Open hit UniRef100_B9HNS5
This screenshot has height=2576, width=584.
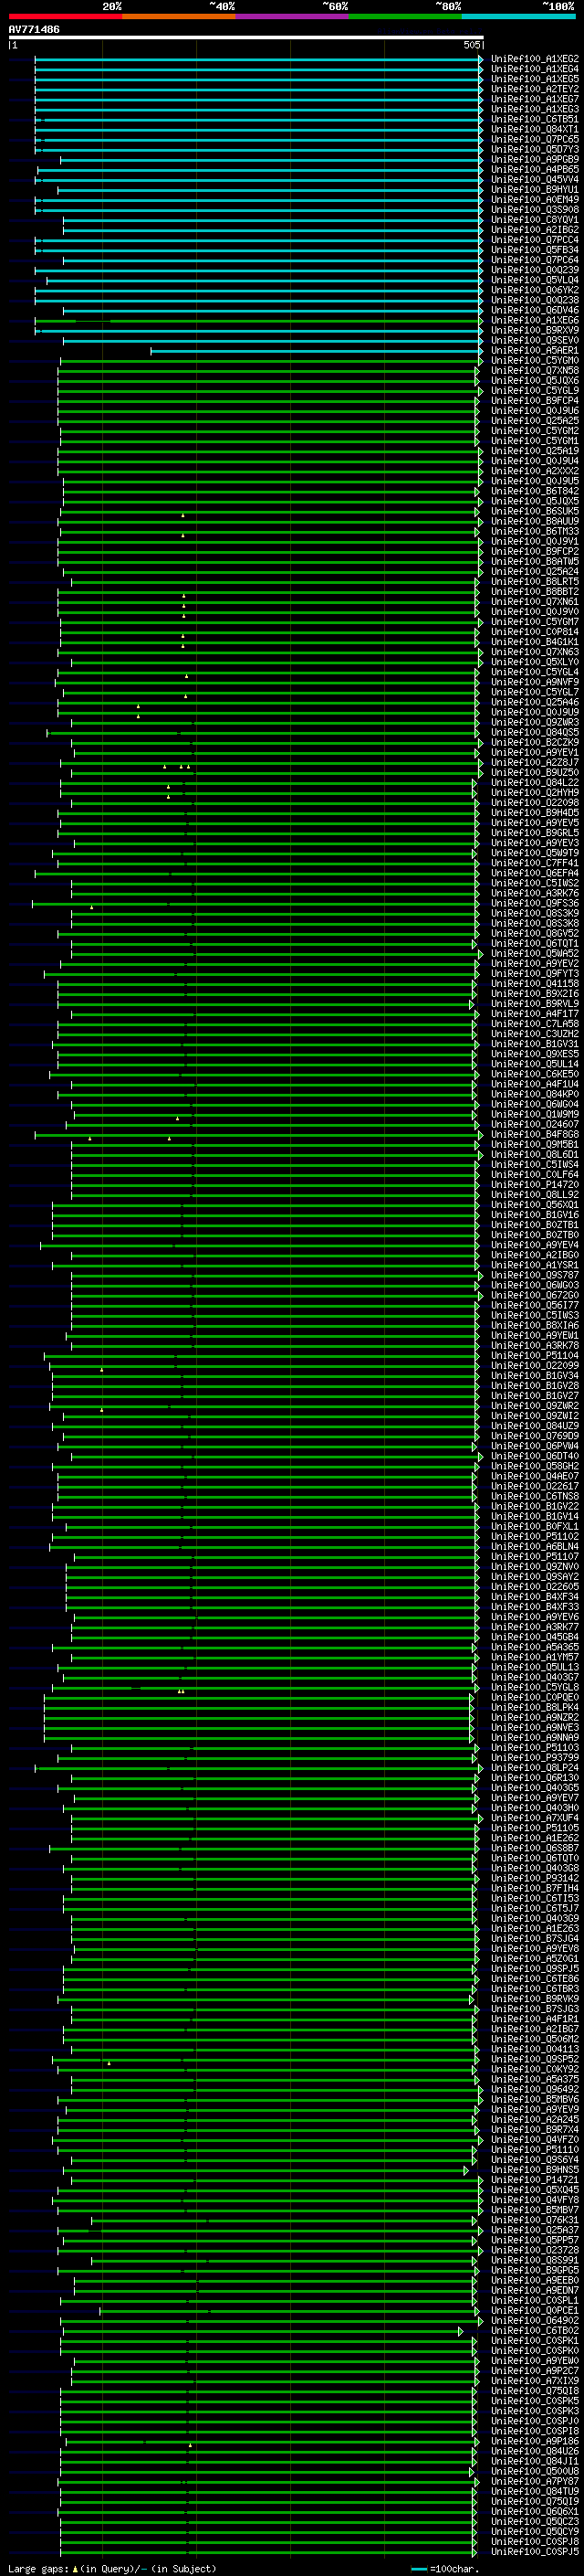[x=535, y=2170]
